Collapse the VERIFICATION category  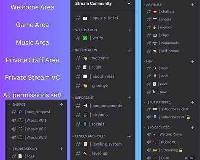(73, 30)
